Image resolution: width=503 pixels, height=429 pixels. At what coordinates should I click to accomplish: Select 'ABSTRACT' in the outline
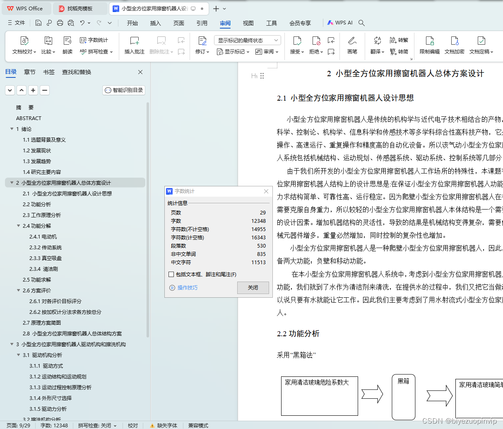pos(29,118)
